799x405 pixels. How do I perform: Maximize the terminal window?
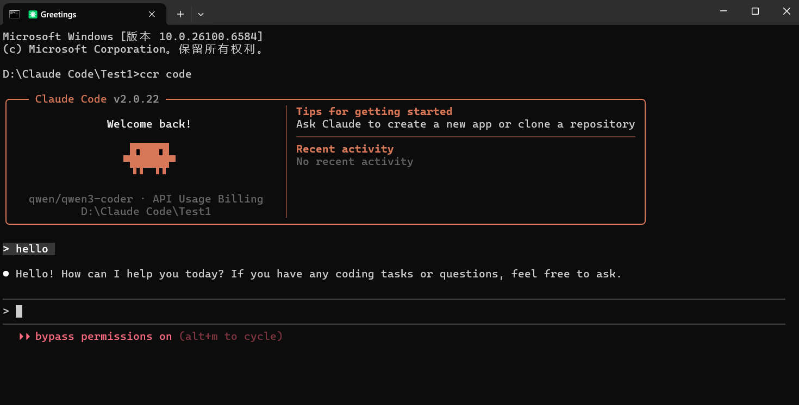[x=755, y=11]
